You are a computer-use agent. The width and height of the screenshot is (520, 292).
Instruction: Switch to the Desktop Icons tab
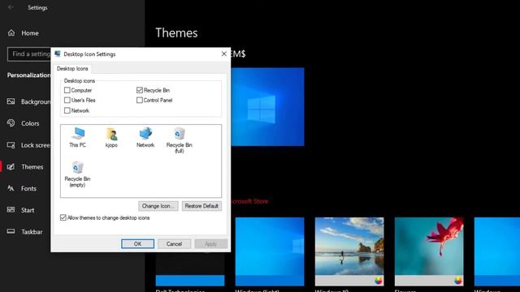point(72,68)
